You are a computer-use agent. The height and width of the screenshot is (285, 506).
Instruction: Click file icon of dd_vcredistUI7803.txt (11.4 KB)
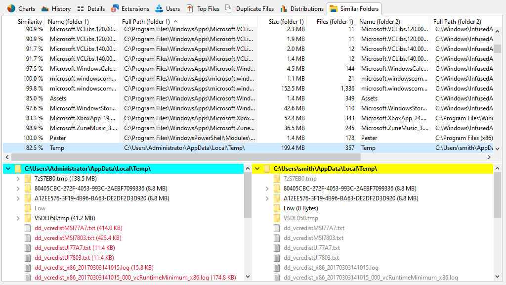point(28,258)
